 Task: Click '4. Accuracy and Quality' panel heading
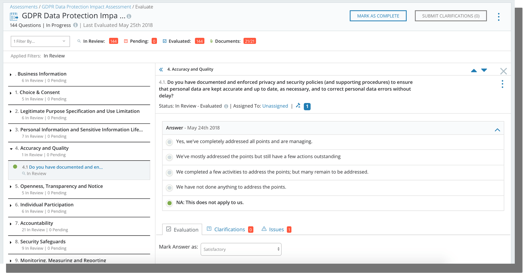click(x=190, y=69)
